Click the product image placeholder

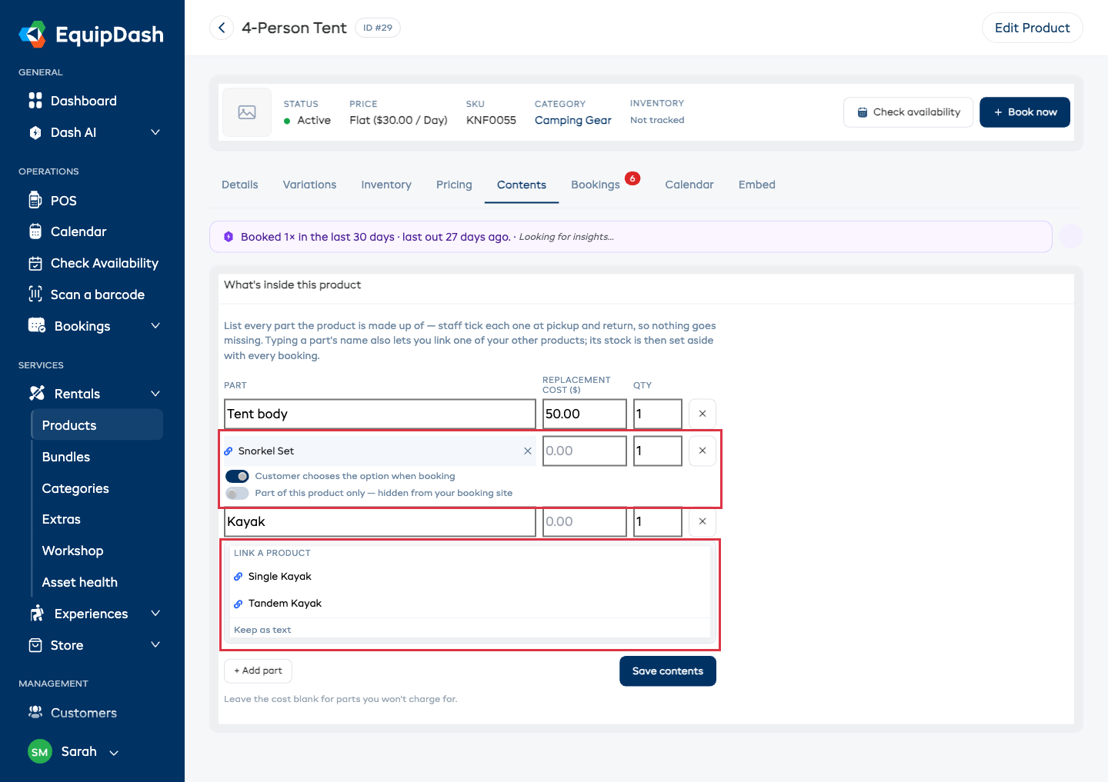(247, 112)
